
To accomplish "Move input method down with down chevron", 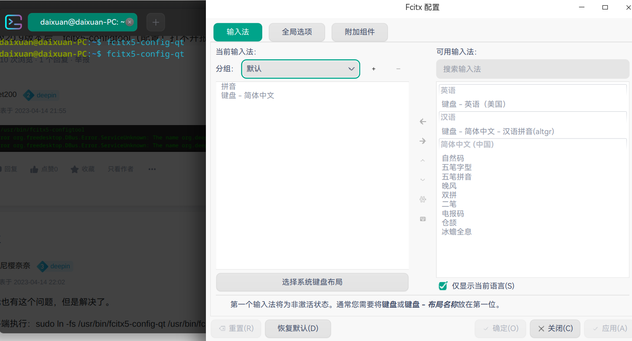I will point(423,180).
